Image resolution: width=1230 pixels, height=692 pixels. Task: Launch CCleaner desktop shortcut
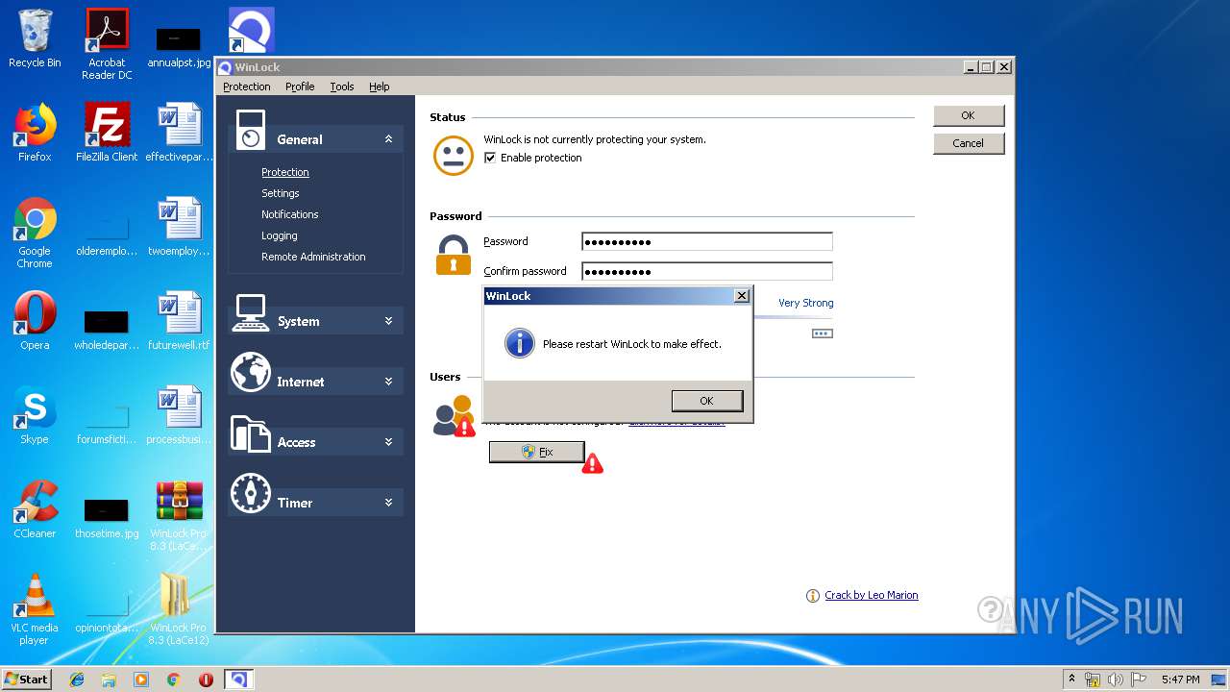(35, 509)
